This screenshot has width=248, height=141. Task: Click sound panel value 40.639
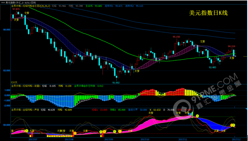[51, 110]
